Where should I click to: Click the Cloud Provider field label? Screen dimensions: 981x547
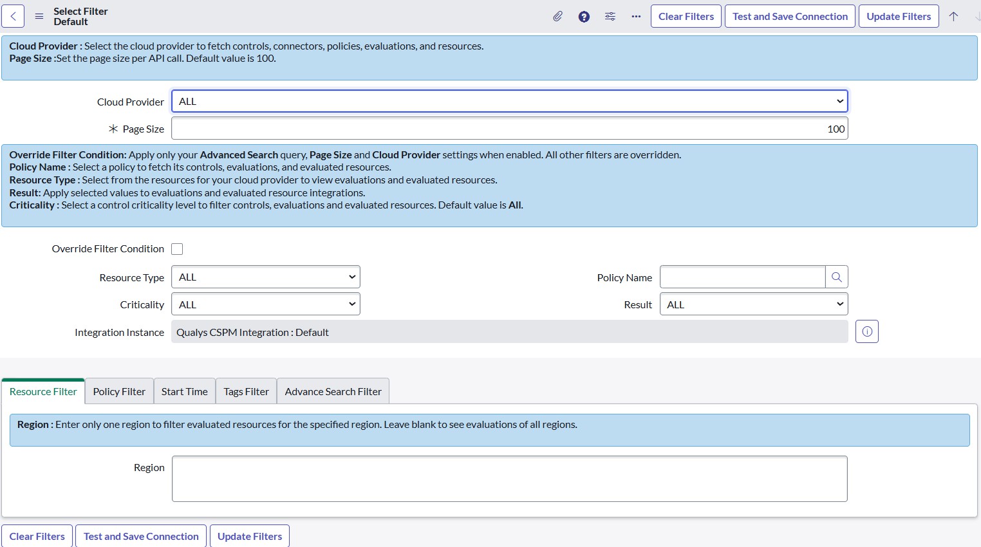click(x=131, y=102)
